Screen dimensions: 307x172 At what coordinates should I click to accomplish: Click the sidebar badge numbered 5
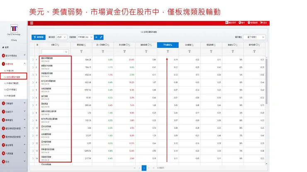3,128
